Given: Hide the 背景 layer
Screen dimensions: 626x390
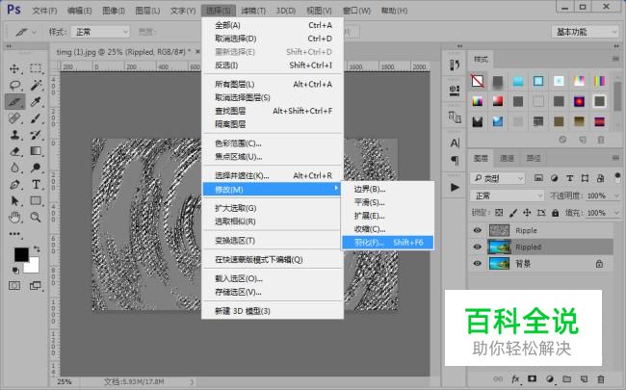Looking at the screenshot, I should point(477,264).
